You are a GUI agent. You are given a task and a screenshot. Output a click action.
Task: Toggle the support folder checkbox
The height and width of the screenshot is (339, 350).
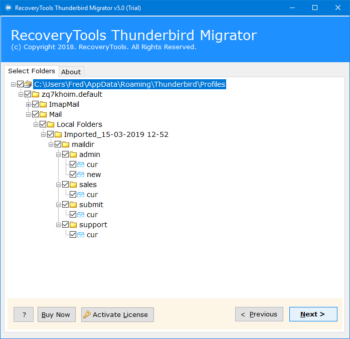pos(65,225)
